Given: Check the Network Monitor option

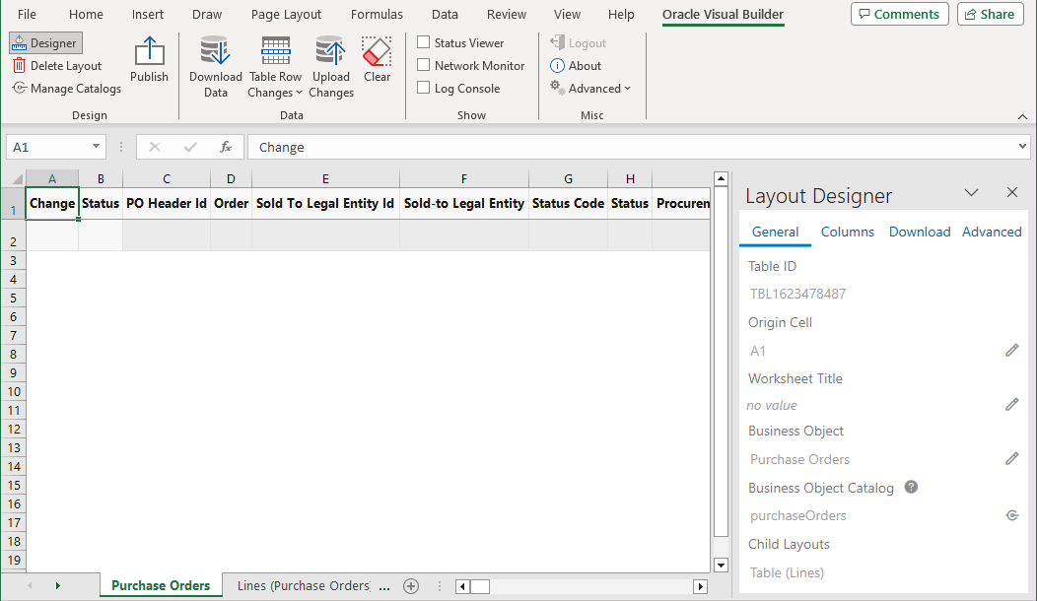Looking at the screenshot, I should (x=426, y=65).
